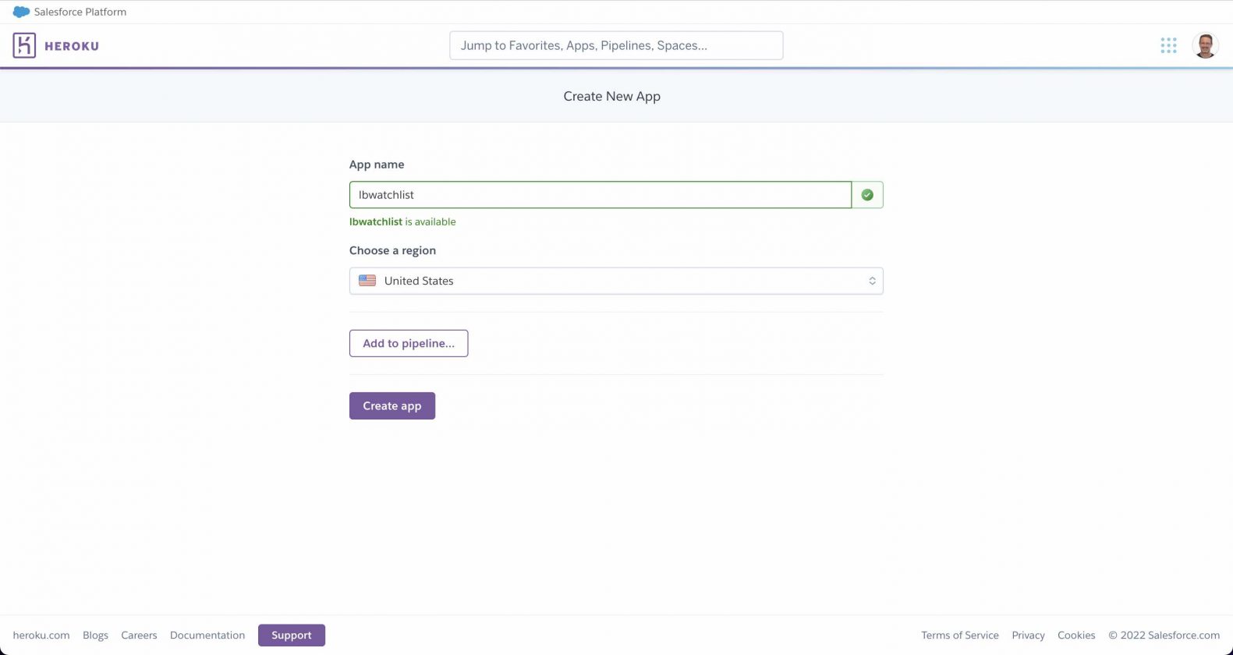
Task: Open the Blogs footer link
Action: 95,636
